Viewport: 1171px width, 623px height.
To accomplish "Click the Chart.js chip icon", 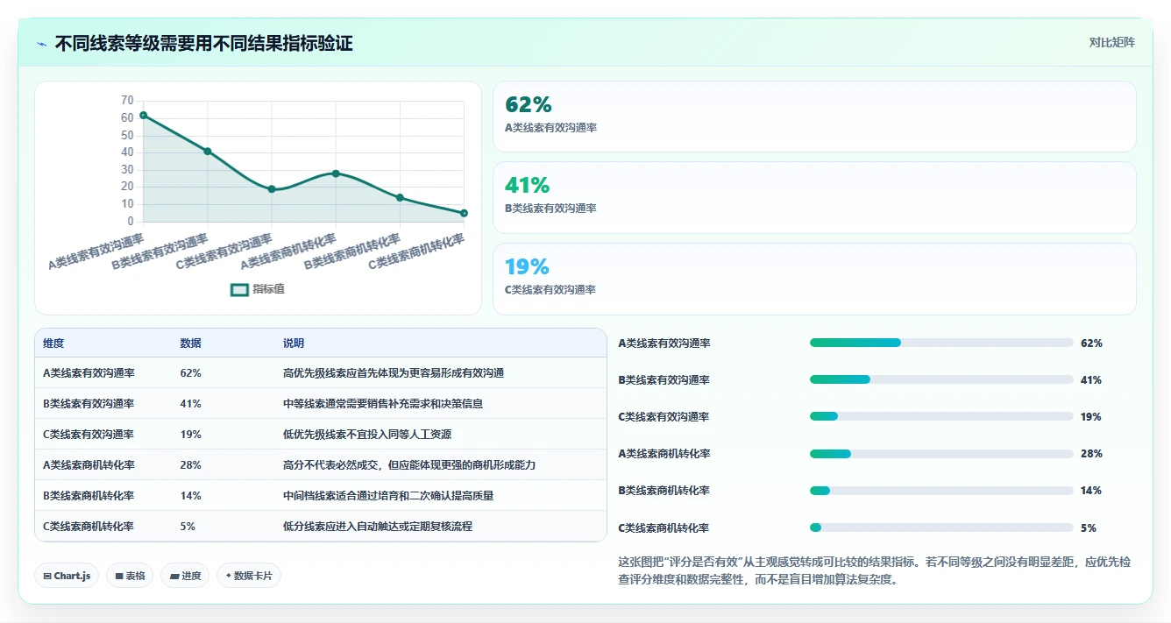I will point(47,577).
